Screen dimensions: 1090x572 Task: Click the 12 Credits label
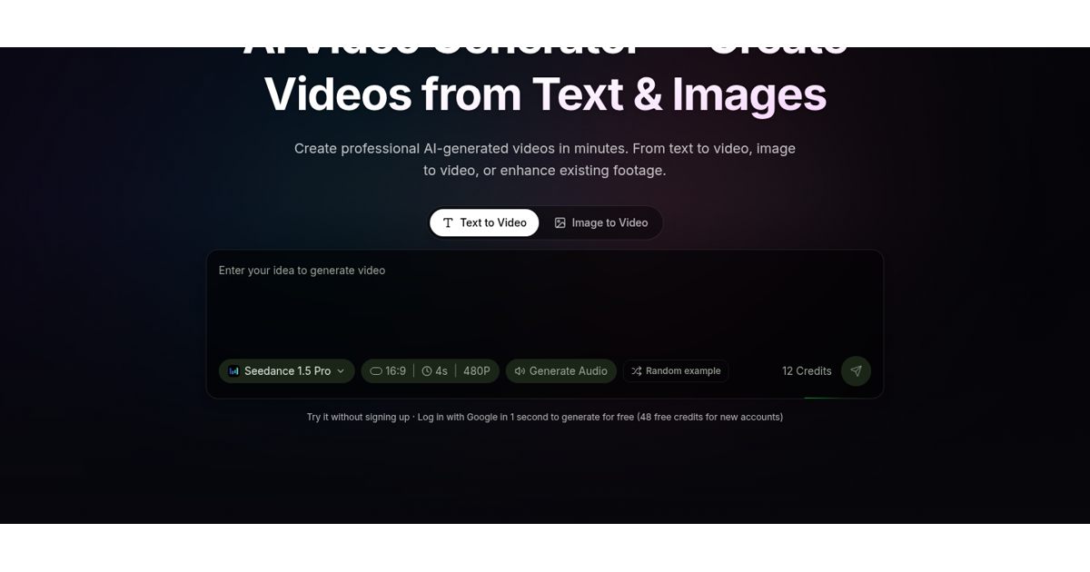tap(807, 370)
